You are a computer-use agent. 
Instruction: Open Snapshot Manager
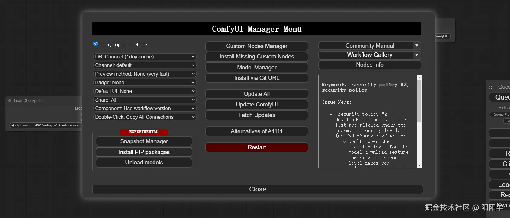[144, 141]
